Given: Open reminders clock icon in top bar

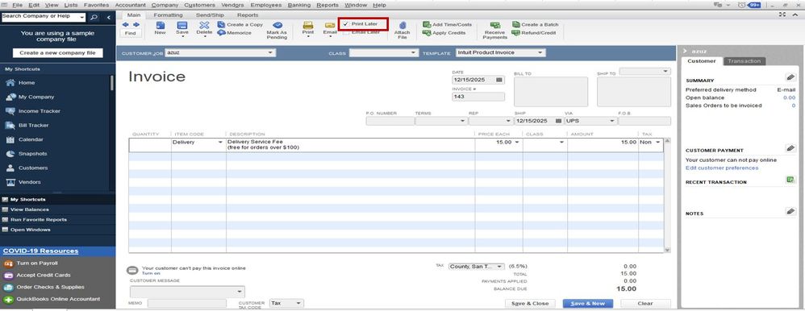Looking at the screenshot, I should pyautogui.click(x=742, y=5).
